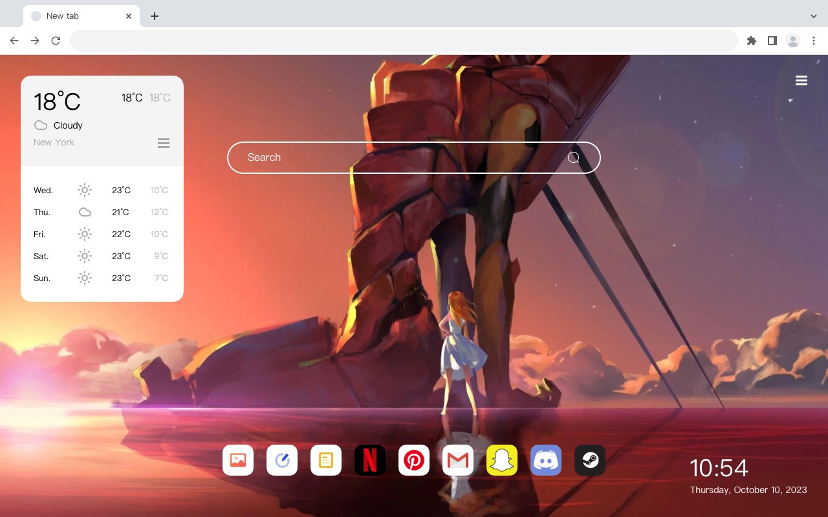The image size is (828, 517).
Task: Open the Chrome extensions puzzle icon
Action: 751,41
